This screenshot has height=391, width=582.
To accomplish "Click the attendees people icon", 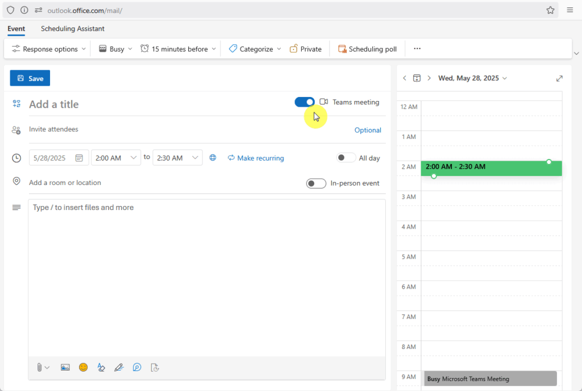I will coord(16,130).
